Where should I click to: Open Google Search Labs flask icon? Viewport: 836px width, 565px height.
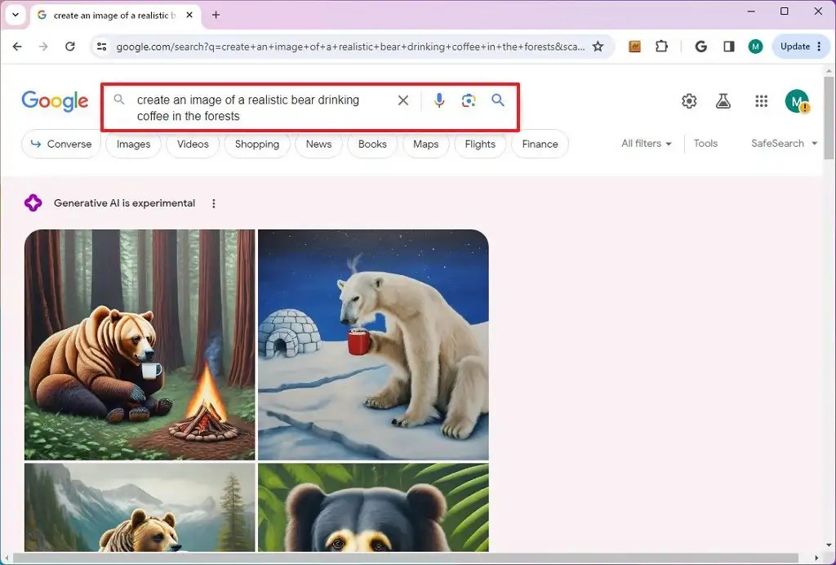point(723,100)
